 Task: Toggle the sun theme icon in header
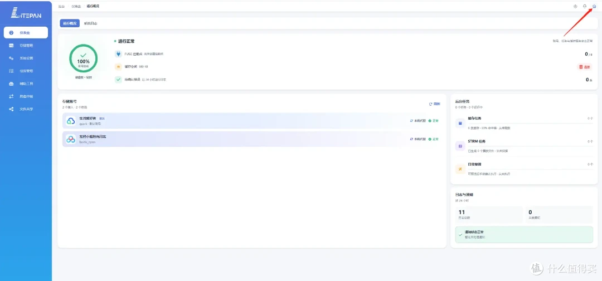(x=575, y=6)
